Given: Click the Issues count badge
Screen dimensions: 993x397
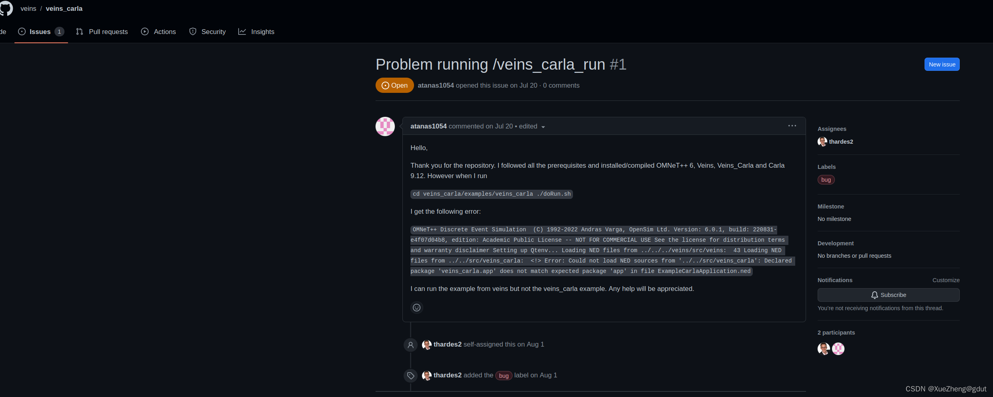Looking at the screenshot, I should pos(59,32).
